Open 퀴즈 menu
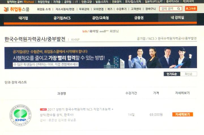 click(110, 9)
